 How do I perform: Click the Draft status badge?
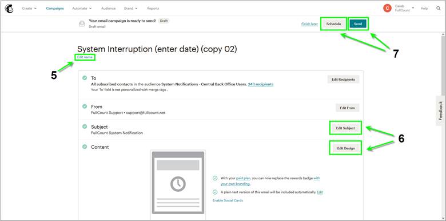[164, 21]
